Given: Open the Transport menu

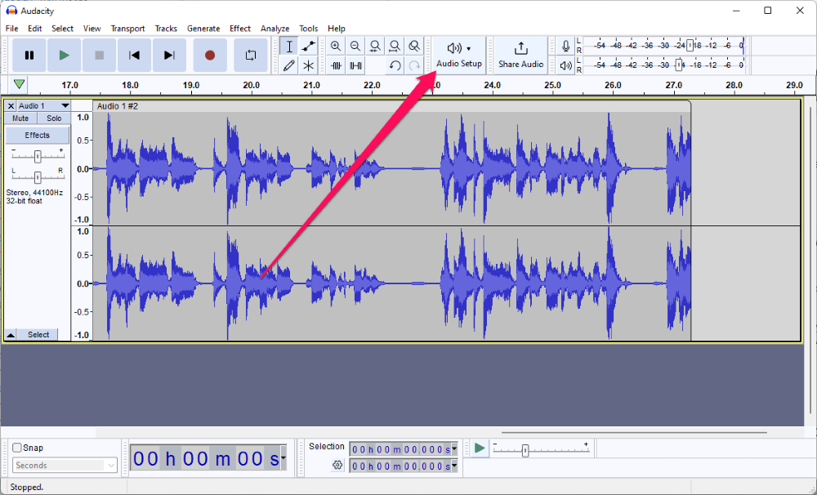Looking at the screenshot, I should point(127,28).
